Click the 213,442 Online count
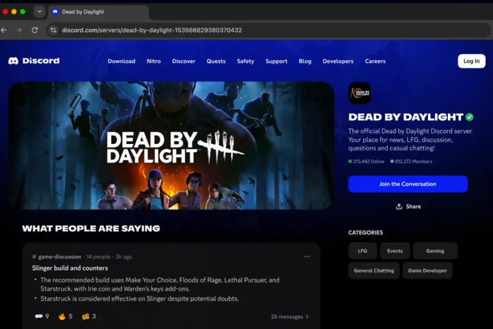This screenshot has width=493, height=329. click(x=366, y=161)
